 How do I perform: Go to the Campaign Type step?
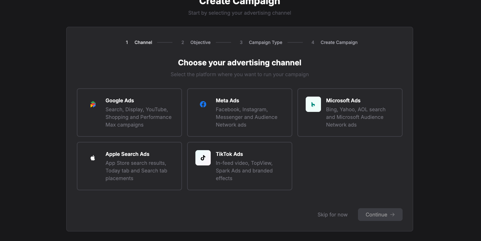pyautogui.click(x=266, y=42)
